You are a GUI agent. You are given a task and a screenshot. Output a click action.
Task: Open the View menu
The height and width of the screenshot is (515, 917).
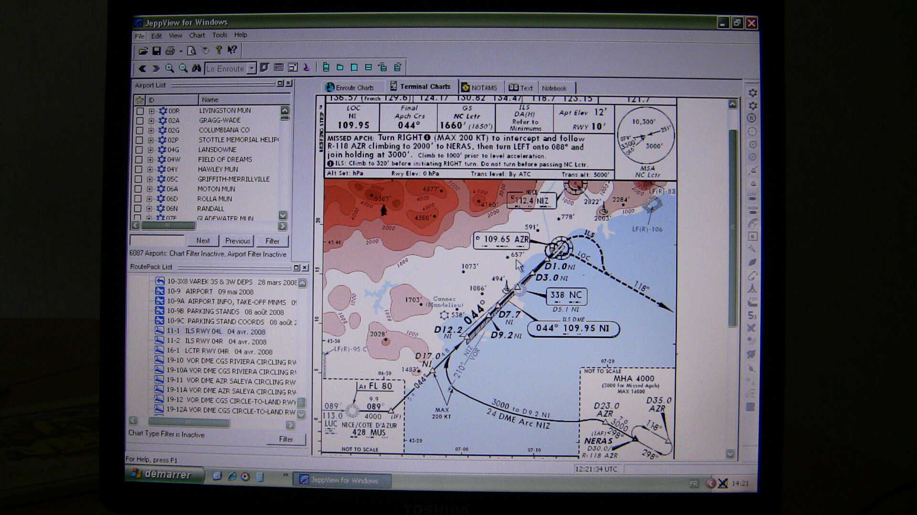pos(175,36)
